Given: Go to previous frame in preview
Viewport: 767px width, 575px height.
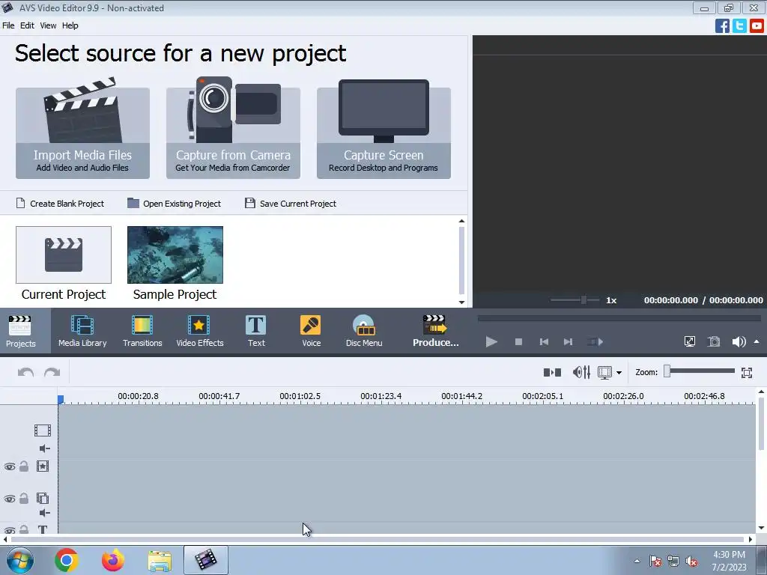Looking at the screenshot, I should click(x=544, y=341).
